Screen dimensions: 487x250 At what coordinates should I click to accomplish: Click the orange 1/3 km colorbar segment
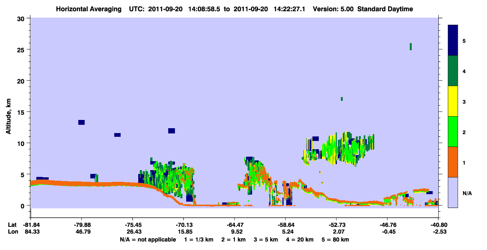(453, 162)
